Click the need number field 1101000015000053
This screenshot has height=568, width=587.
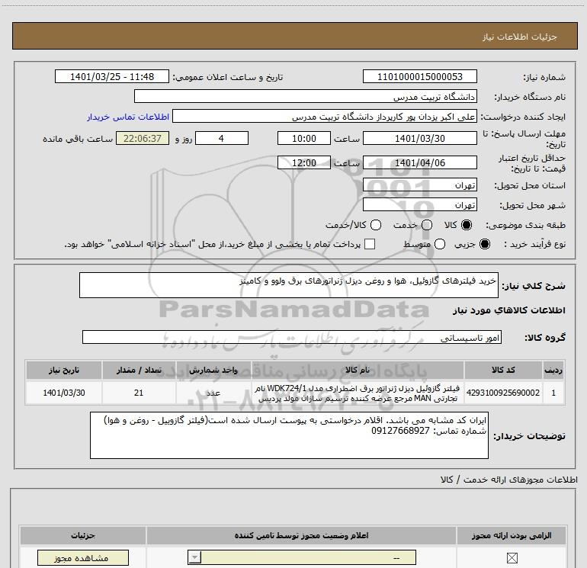click(419, 76)
